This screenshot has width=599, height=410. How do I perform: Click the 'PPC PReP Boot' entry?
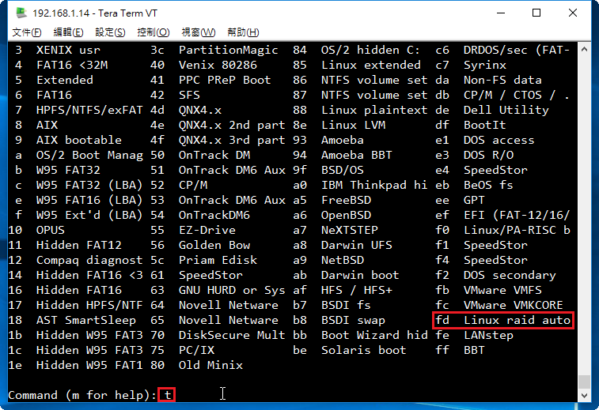pos(225,80)
